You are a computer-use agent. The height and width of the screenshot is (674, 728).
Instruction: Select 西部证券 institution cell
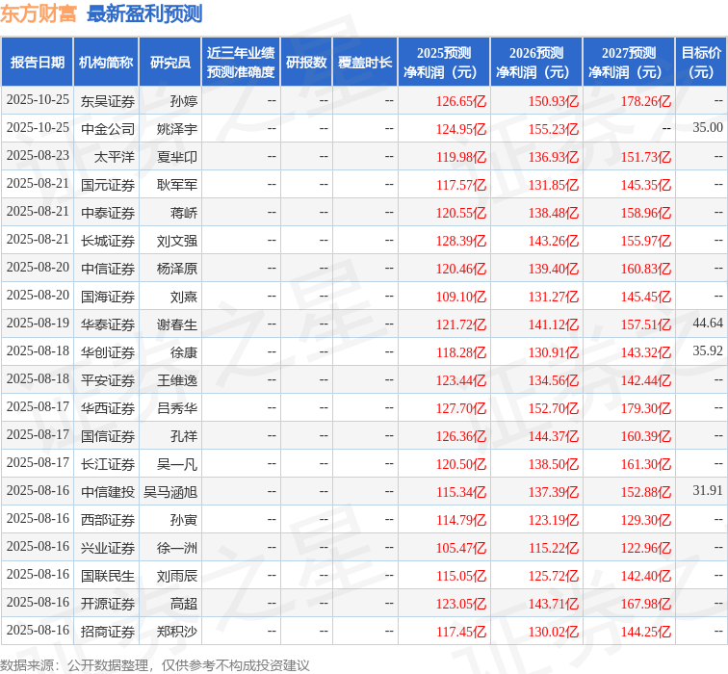click(x=108, y=519)
